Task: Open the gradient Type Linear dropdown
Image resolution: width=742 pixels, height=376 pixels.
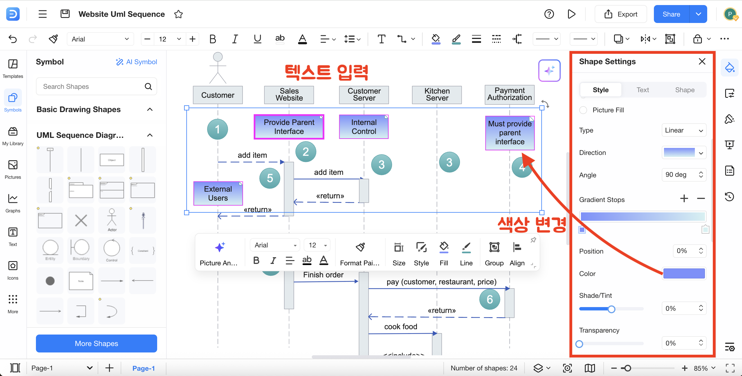Action: 684,130
